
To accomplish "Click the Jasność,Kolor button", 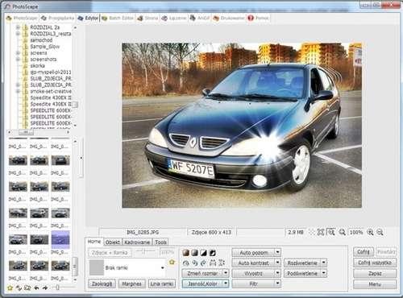I will [x=202, y=284].
